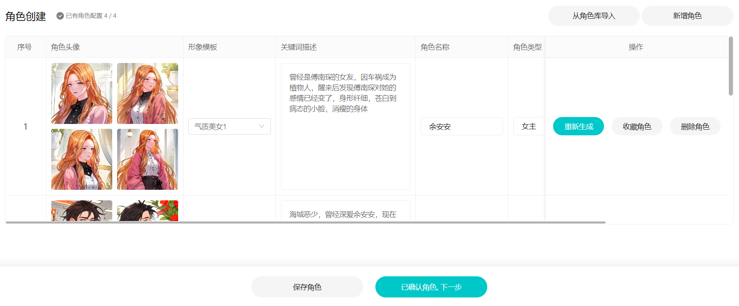Click the 女主 role type field
This screenshot has width=739, height=306.
529,126
